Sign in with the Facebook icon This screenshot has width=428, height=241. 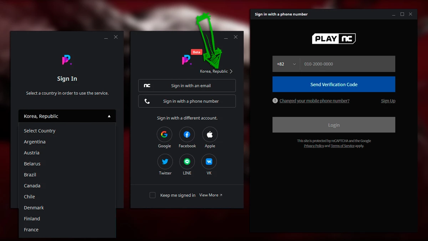coord(187,134)
